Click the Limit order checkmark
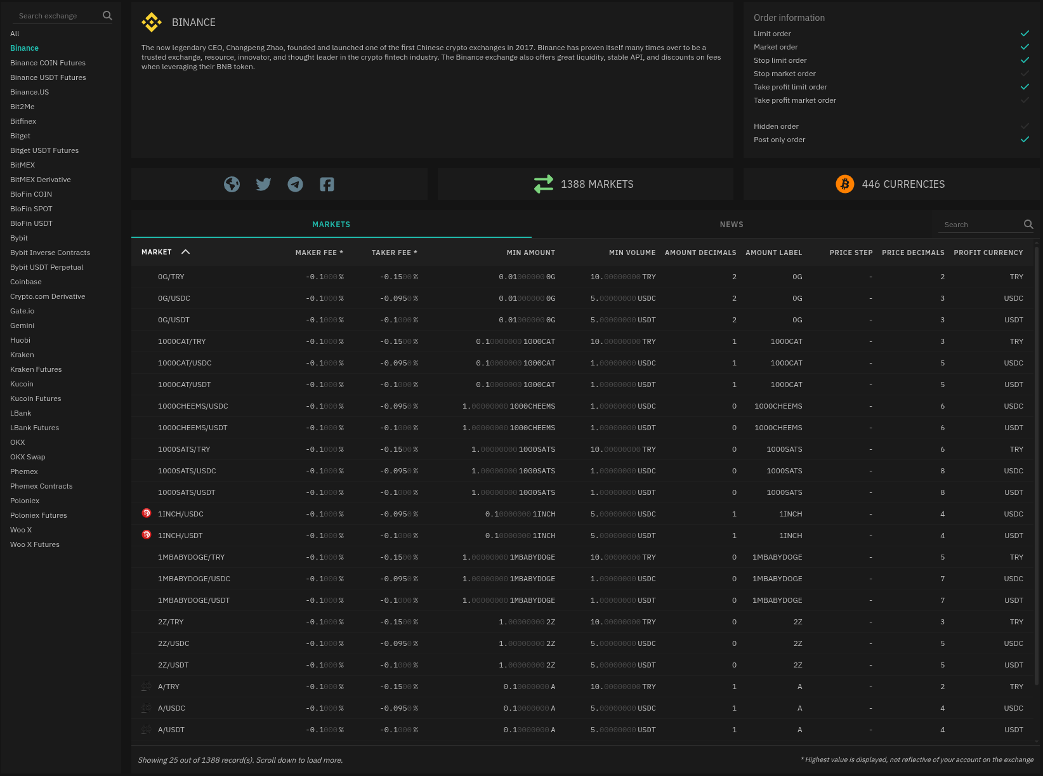 pyautogui.click(x=1025, y=33)
